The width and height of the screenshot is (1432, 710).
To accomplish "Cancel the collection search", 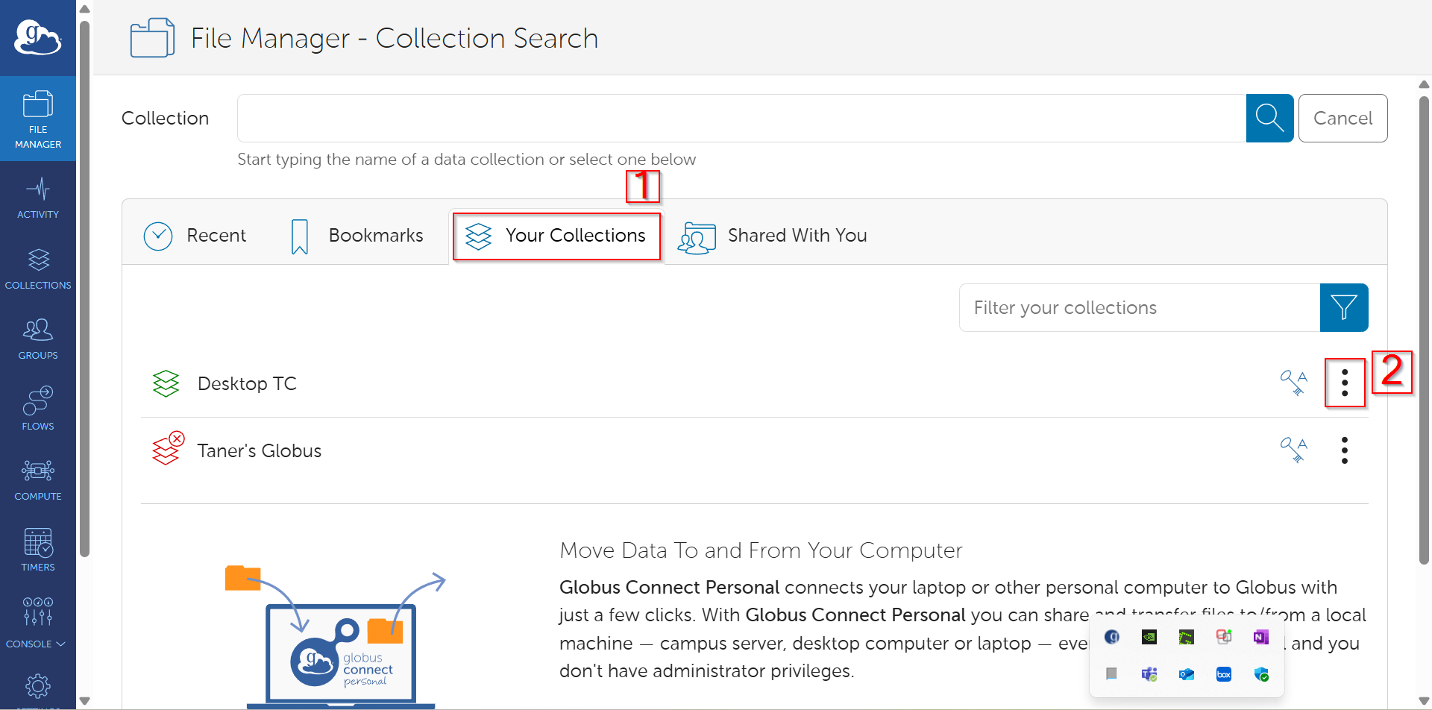I will [x=1342, y=118].
